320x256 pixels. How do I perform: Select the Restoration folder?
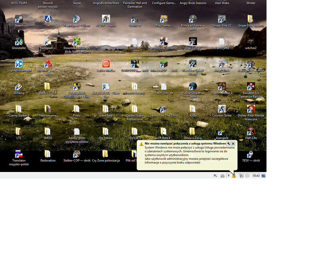pos(48,154)
